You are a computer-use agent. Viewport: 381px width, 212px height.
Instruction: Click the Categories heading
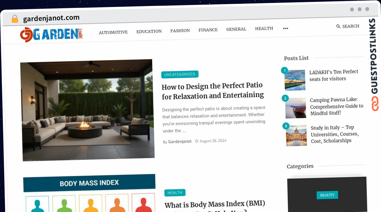pyautogui.click(x=300, y=166)
